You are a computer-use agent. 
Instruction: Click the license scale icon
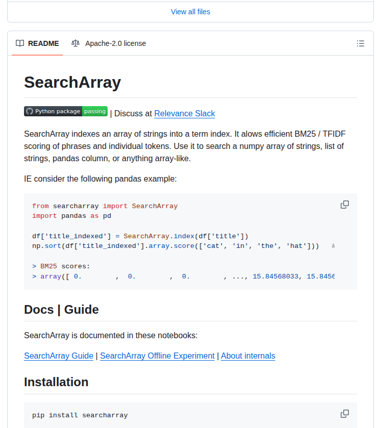click(75, 43)
